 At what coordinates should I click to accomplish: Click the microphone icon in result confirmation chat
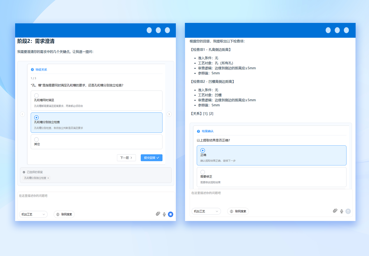[341, 211]
